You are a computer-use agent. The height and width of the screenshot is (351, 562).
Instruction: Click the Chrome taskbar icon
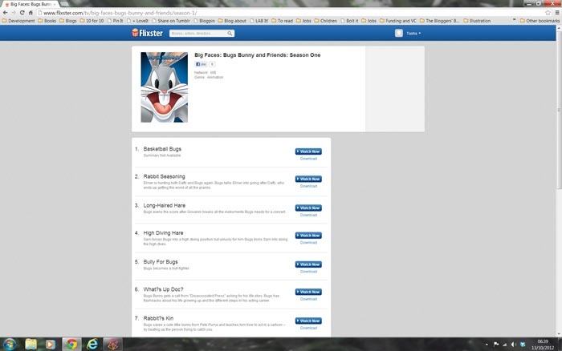point(71,345)
